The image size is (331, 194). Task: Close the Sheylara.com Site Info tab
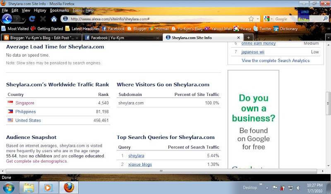(239, 38)
